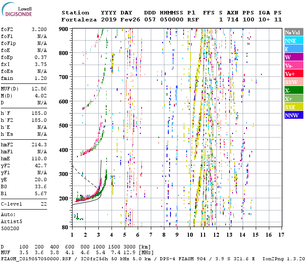Click the Fortaleza station name

pos(79,20)
